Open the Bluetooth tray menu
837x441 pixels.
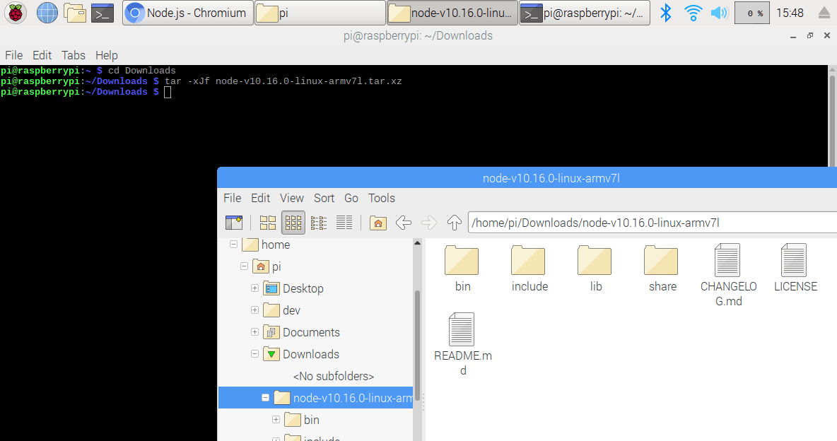pos(666,13)
